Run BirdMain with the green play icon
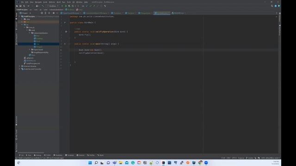 tap(62, 6)
